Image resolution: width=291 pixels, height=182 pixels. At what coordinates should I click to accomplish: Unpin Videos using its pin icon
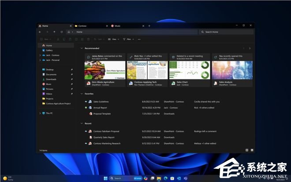(71, 94)
